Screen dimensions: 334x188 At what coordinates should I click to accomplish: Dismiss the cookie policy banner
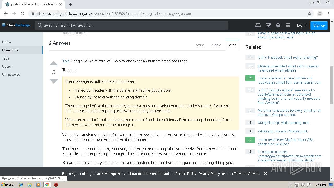265,173
